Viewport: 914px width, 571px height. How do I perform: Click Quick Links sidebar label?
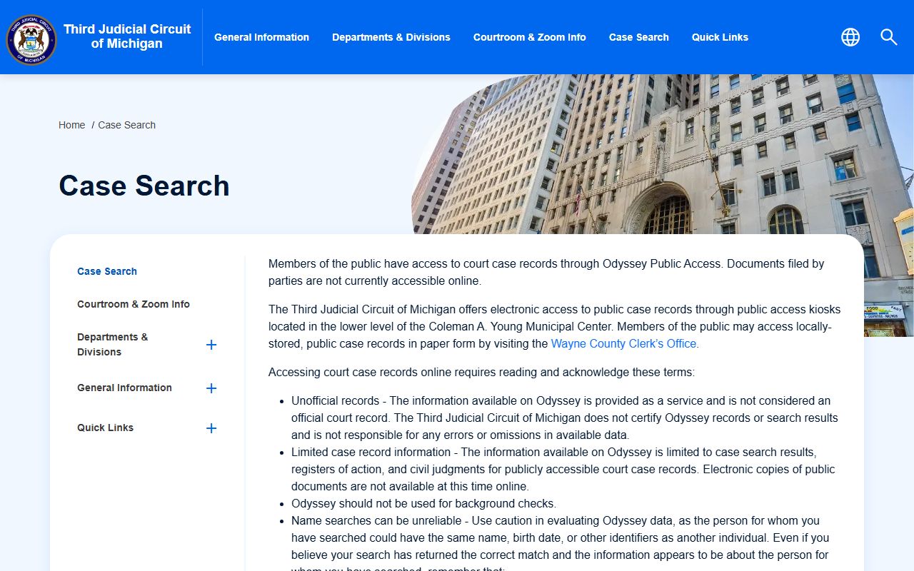pyautogui.click(x=105, y=428)
